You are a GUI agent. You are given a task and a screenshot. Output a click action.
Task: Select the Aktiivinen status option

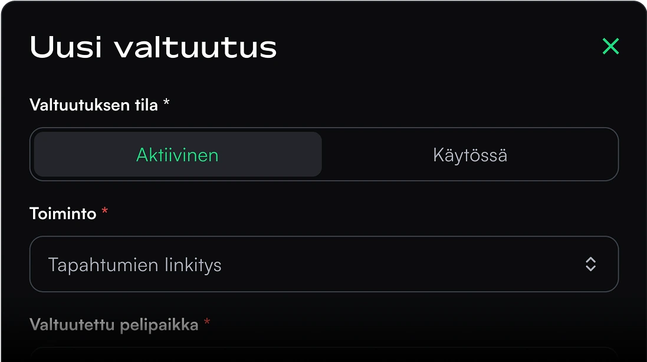coord(178,155)
